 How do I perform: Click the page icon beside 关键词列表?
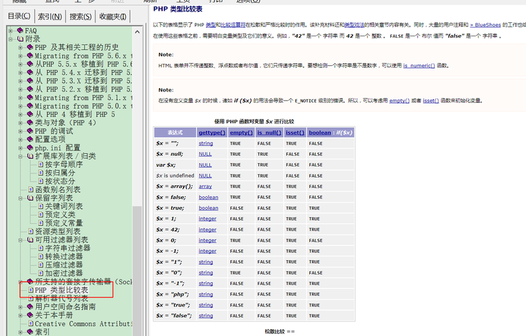pos(40,206)
